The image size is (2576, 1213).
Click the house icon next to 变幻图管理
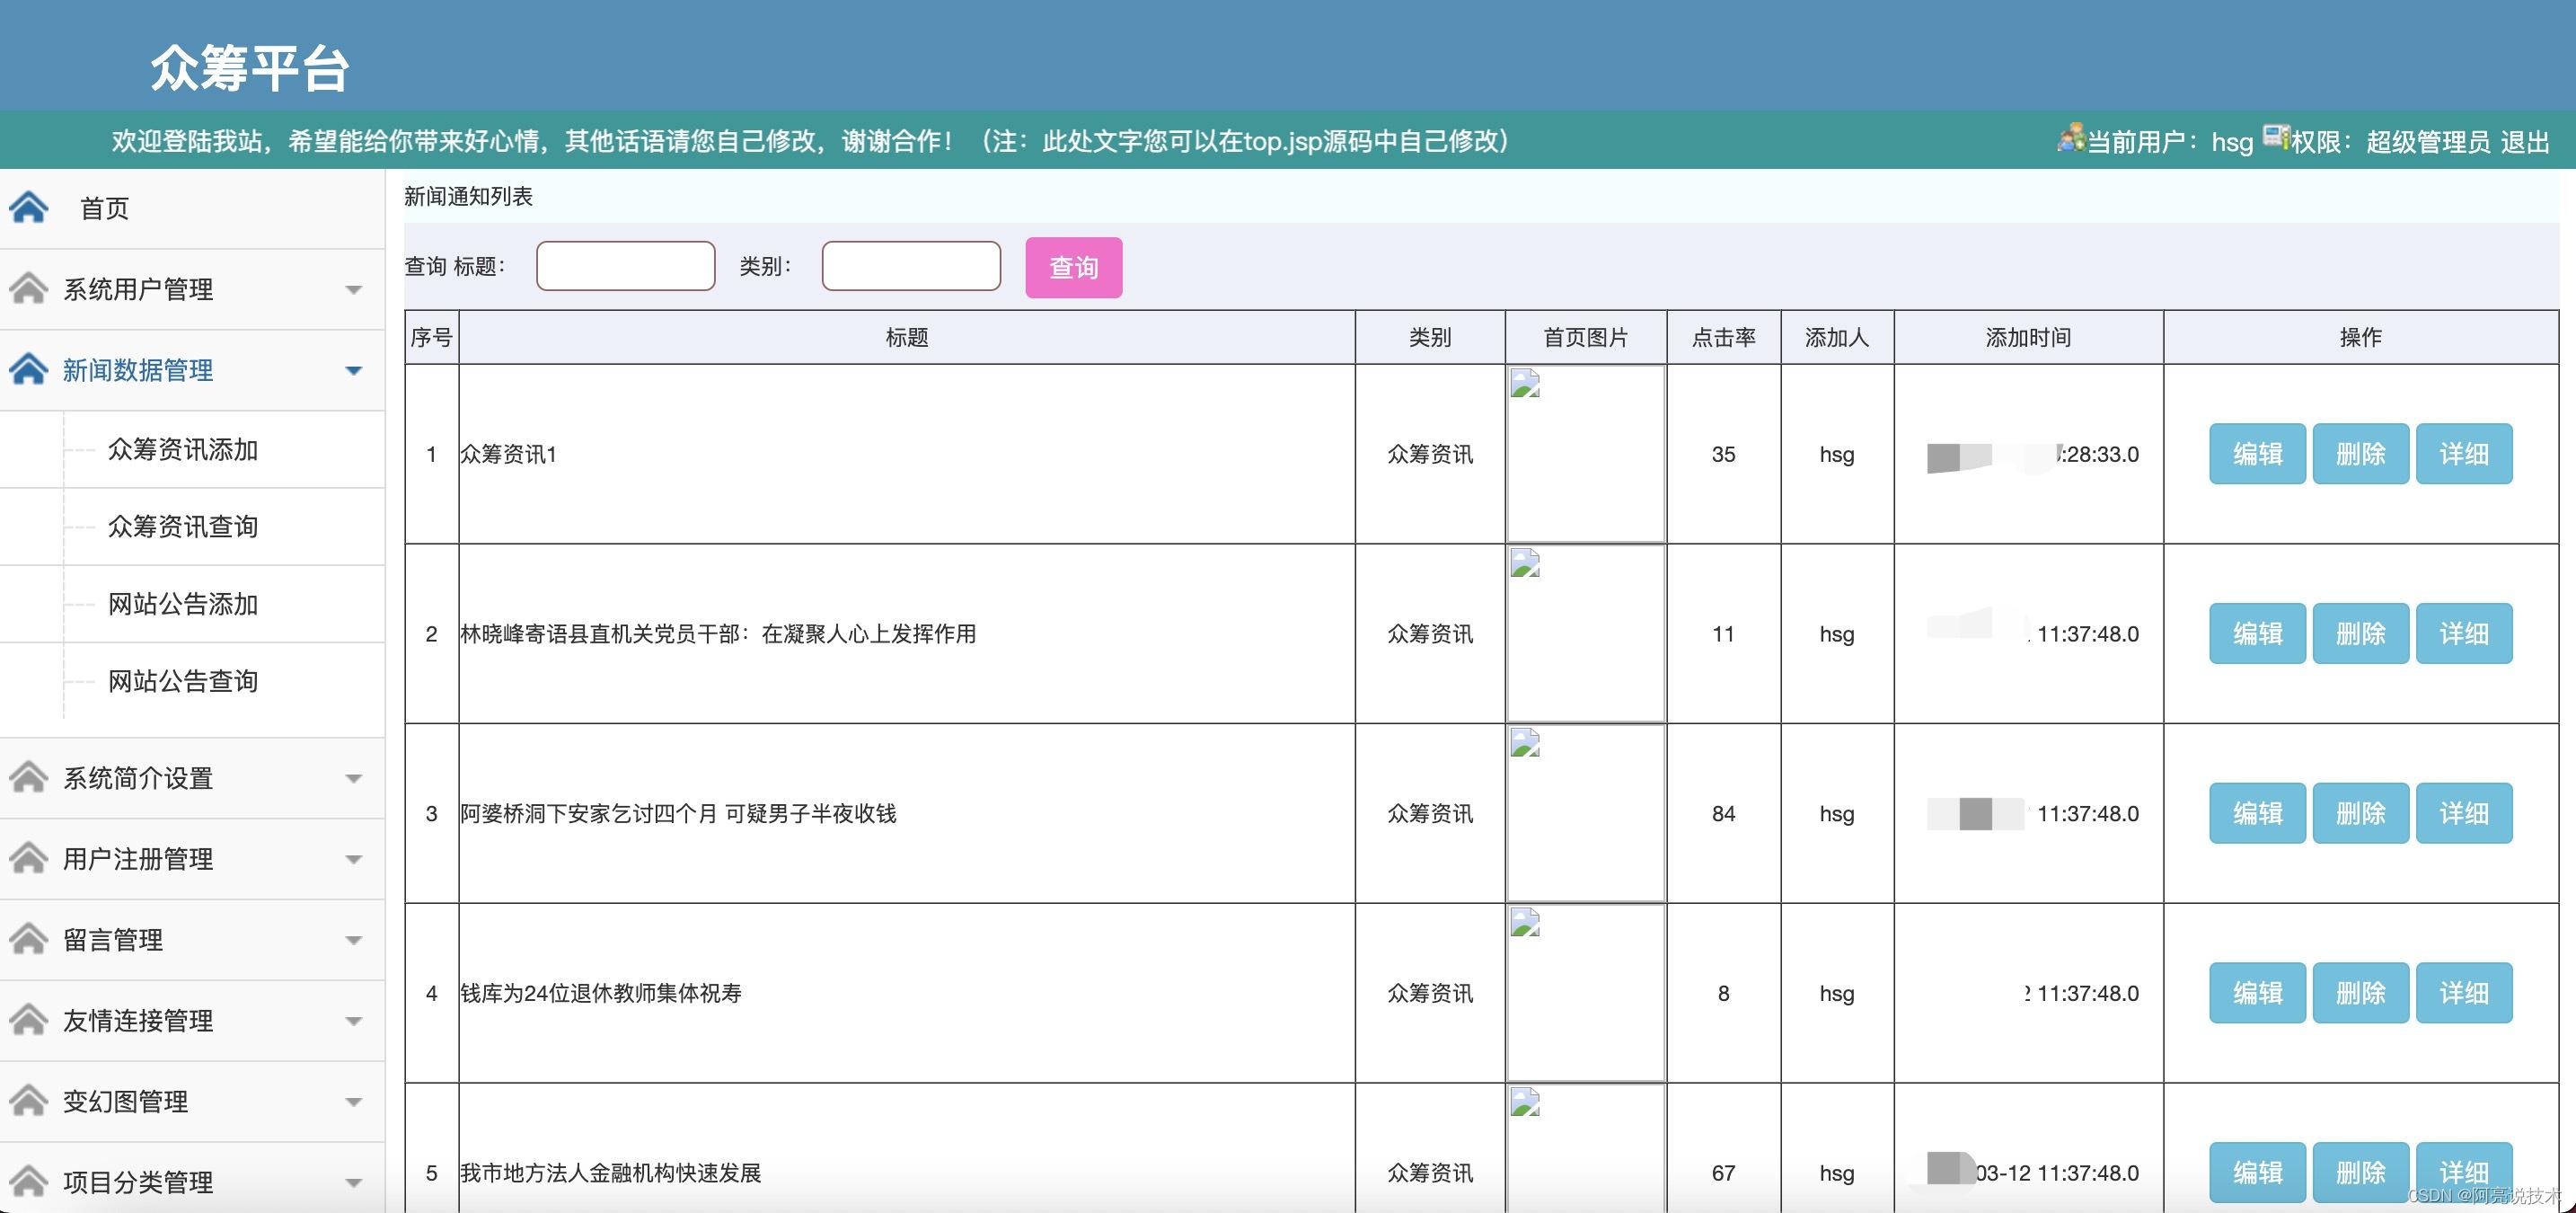point(29,1101)
